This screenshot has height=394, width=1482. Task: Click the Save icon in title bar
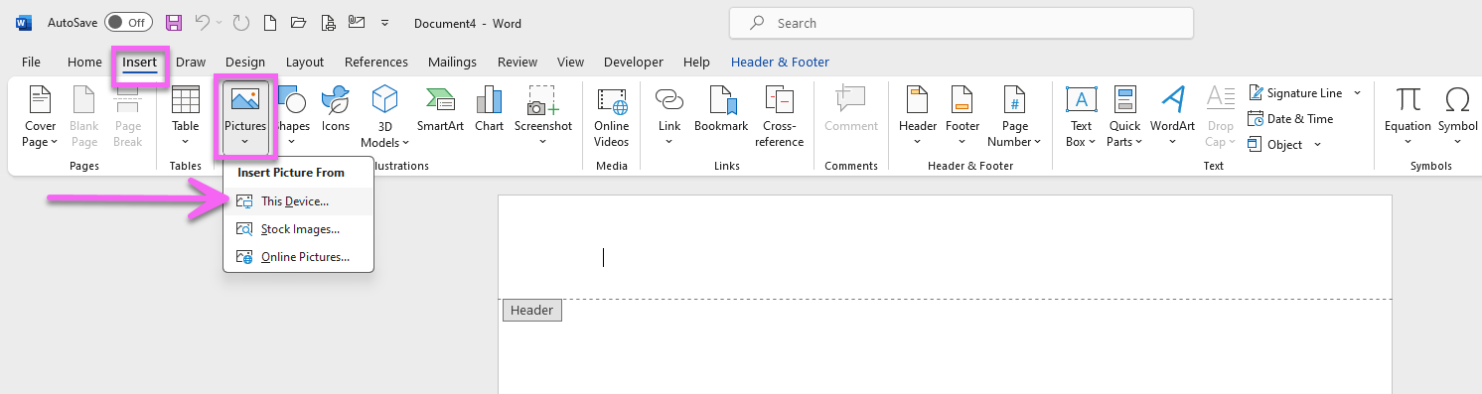click(x=174, y=22)
